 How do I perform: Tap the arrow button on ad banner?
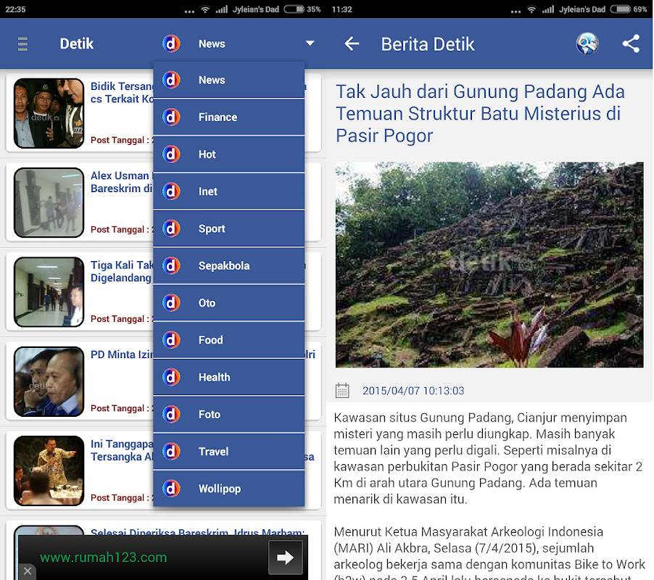(x=285, y=558)
